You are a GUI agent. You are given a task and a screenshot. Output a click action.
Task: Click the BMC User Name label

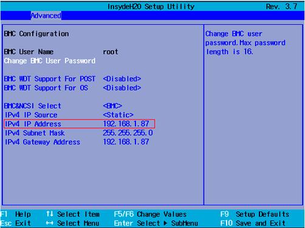(29, 52)
